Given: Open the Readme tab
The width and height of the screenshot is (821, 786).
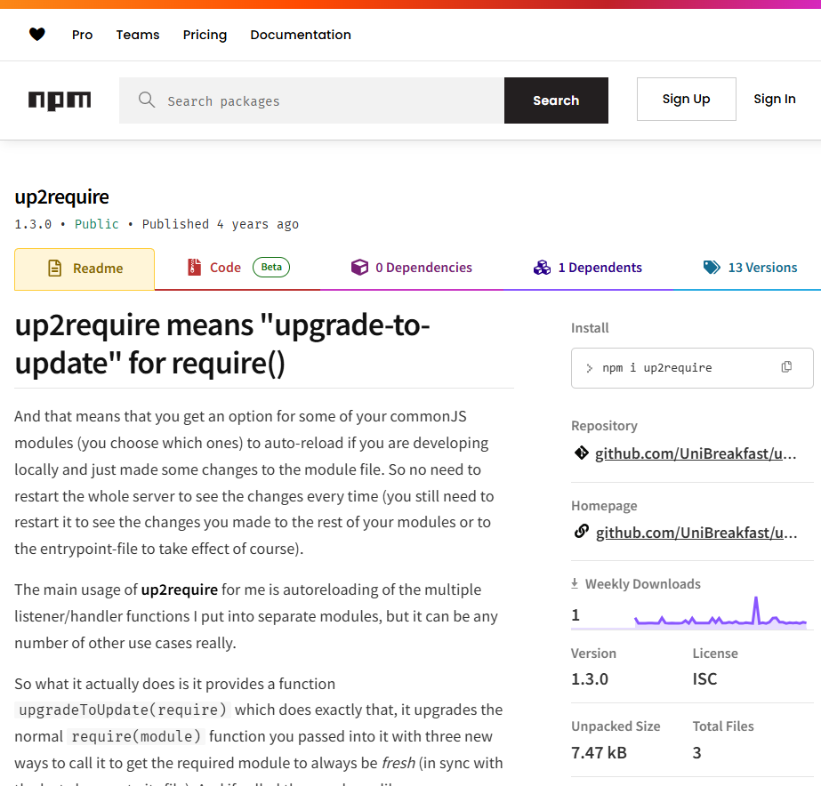Looking at the screenshot, I should tap(85, 269).
